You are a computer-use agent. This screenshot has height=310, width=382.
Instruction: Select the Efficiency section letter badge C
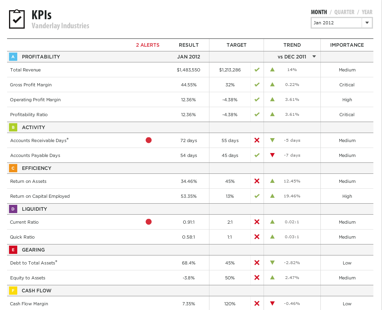(x=13, y=168)
